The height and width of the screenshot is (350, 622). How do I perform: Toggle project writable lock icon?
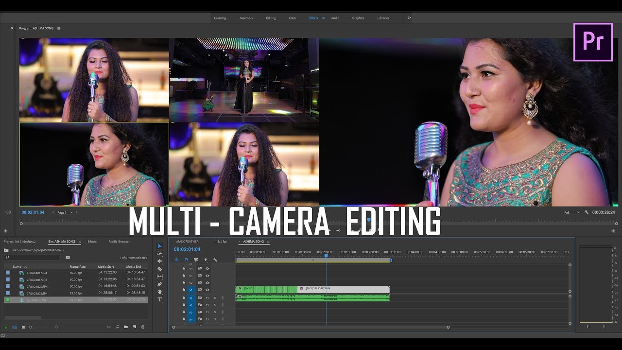pos(6,327)
